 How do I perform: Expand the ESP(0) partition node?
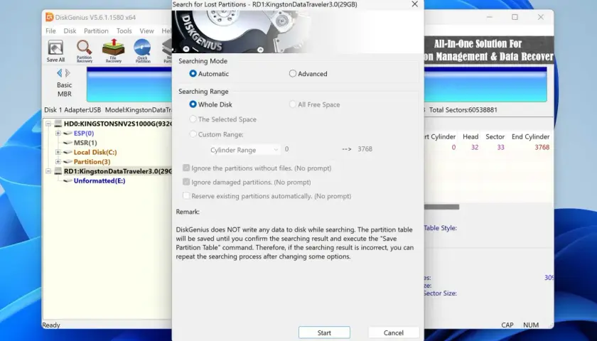[58, 133]
